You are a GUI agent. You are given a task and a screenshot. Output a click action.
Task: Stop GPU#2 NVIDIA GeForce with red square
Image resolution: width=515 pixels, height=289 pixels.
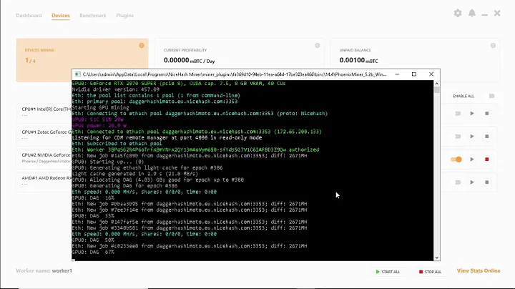487,160
